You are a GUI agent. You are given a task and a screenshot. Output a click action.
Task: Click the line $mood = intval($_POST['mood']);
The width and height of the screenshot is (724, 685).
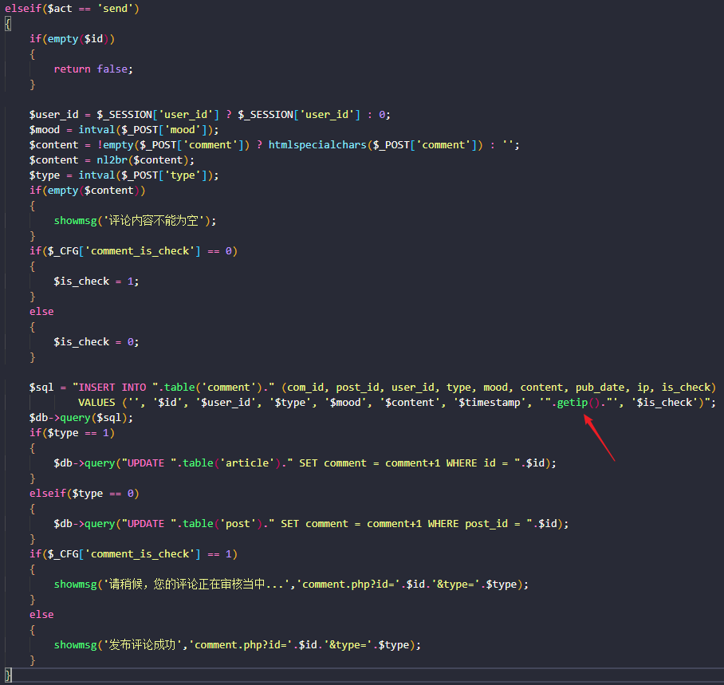pyautogui.click(x=124, y=130)
